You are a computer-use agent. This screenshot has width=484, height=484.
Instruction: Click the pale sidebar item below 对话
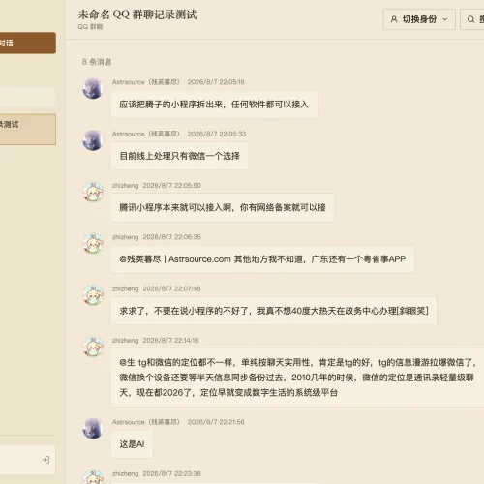tap(28, 97)
